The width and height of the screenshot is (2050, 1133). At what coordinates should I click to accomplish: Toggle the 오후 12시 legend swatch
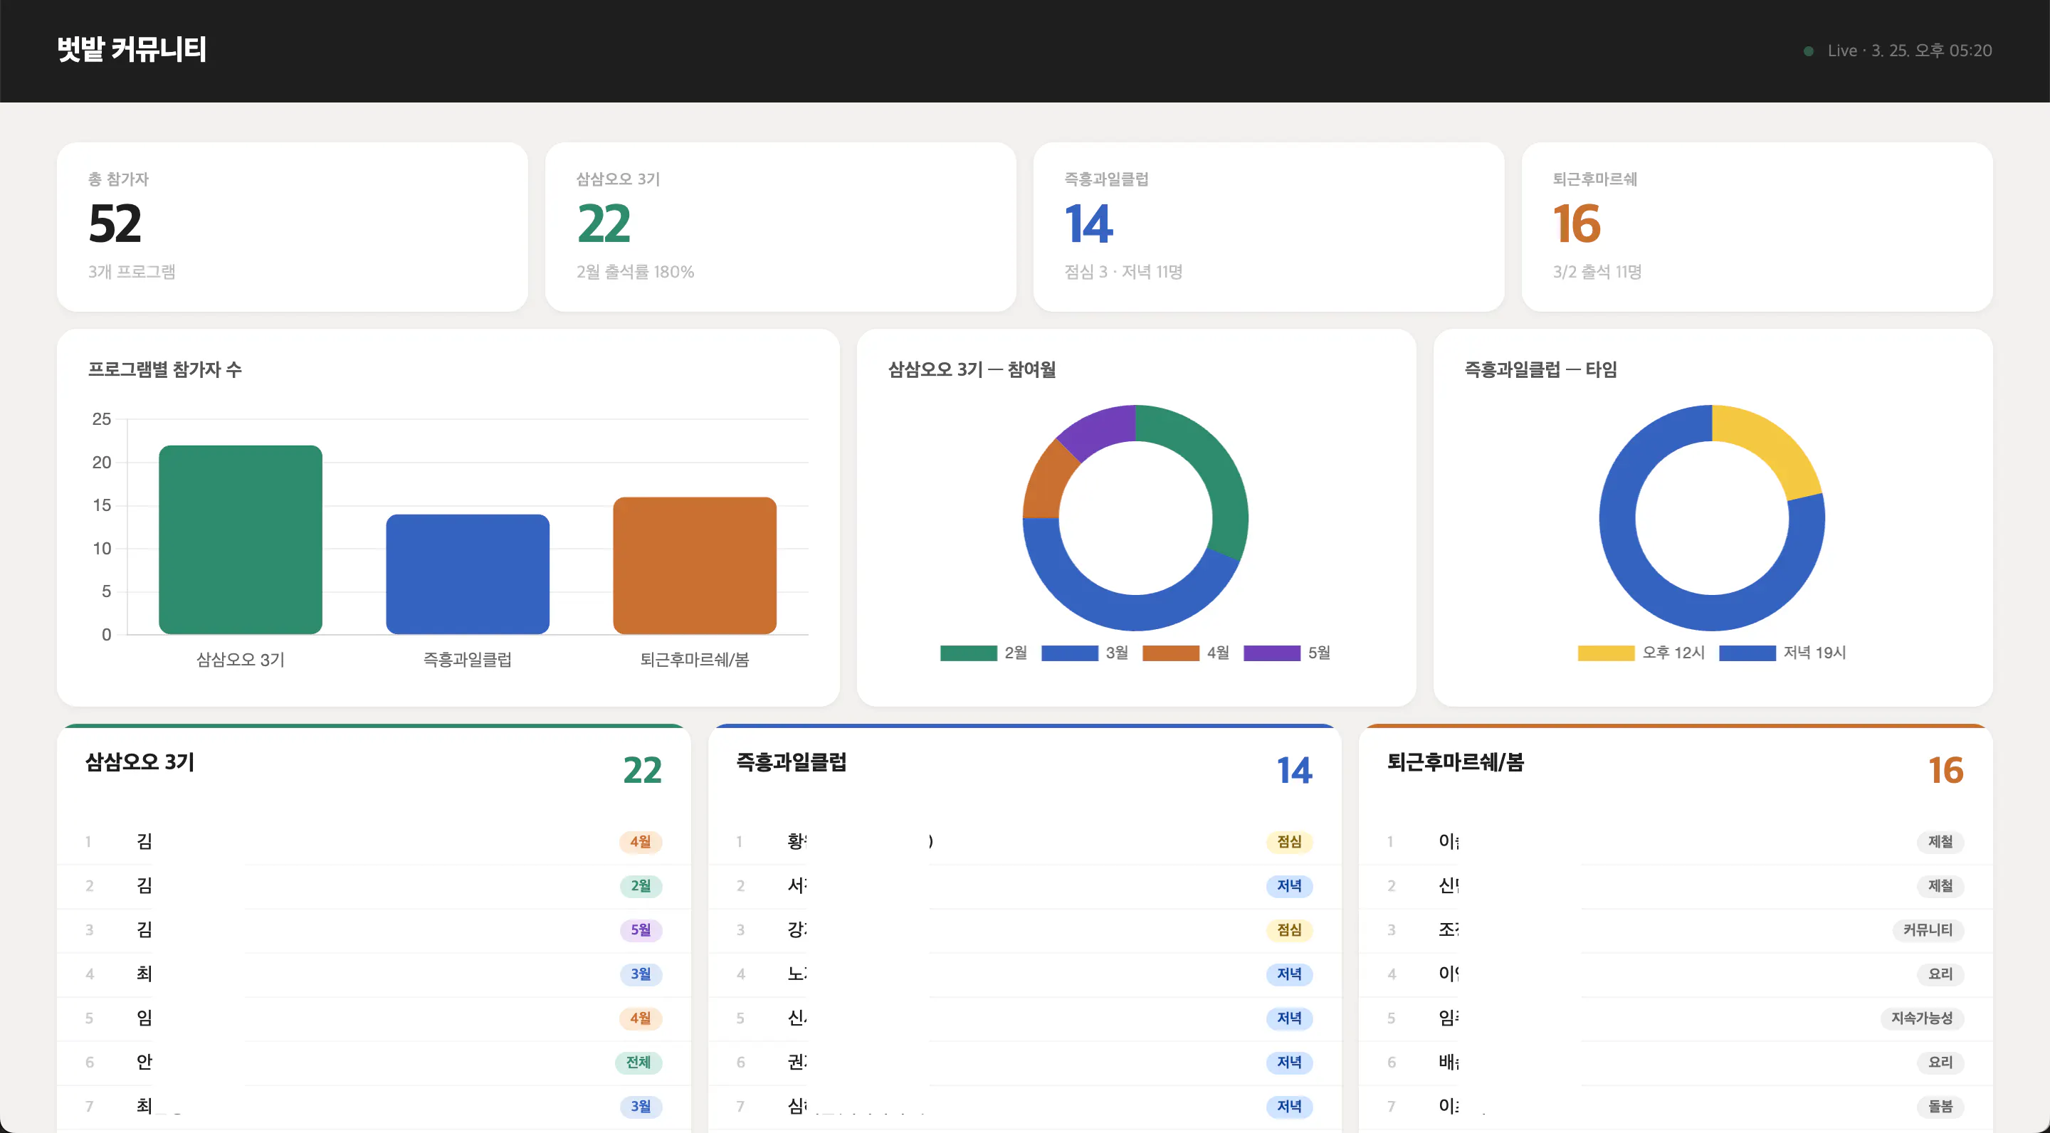pyautogui.click(x=1605, y=653)
